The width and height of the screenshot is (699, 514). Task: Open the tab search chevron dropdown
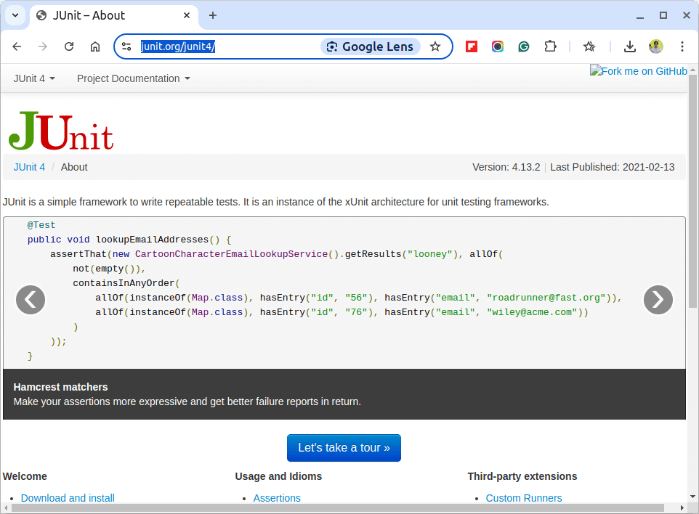click(15, 15)
